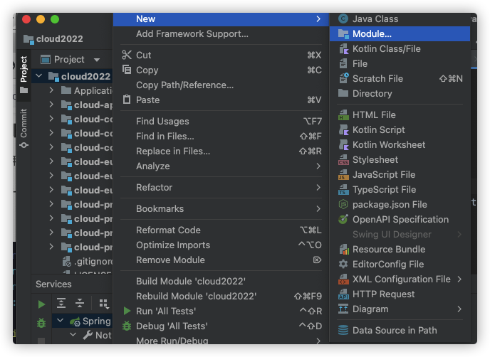
Task: Click the Group By grid icon in Services
Action: tap(104, 304)
